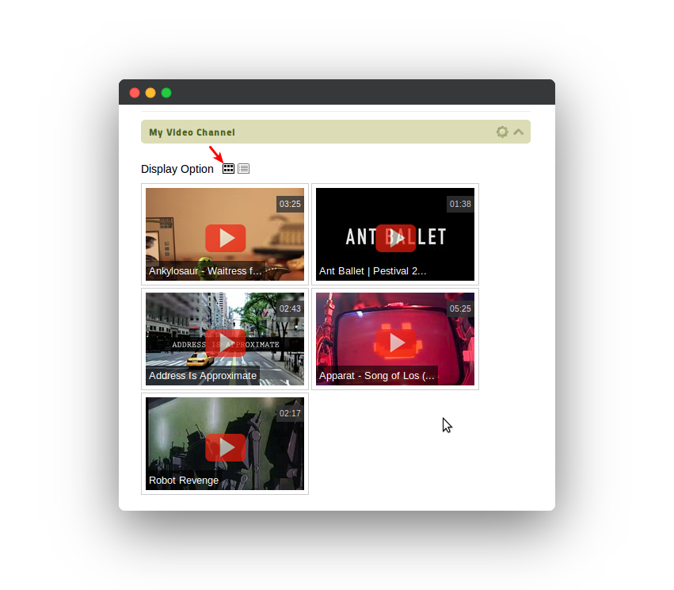Screen dimensions: 674x590
Task: Switch to the list view display option
Action: click(244, 169)
